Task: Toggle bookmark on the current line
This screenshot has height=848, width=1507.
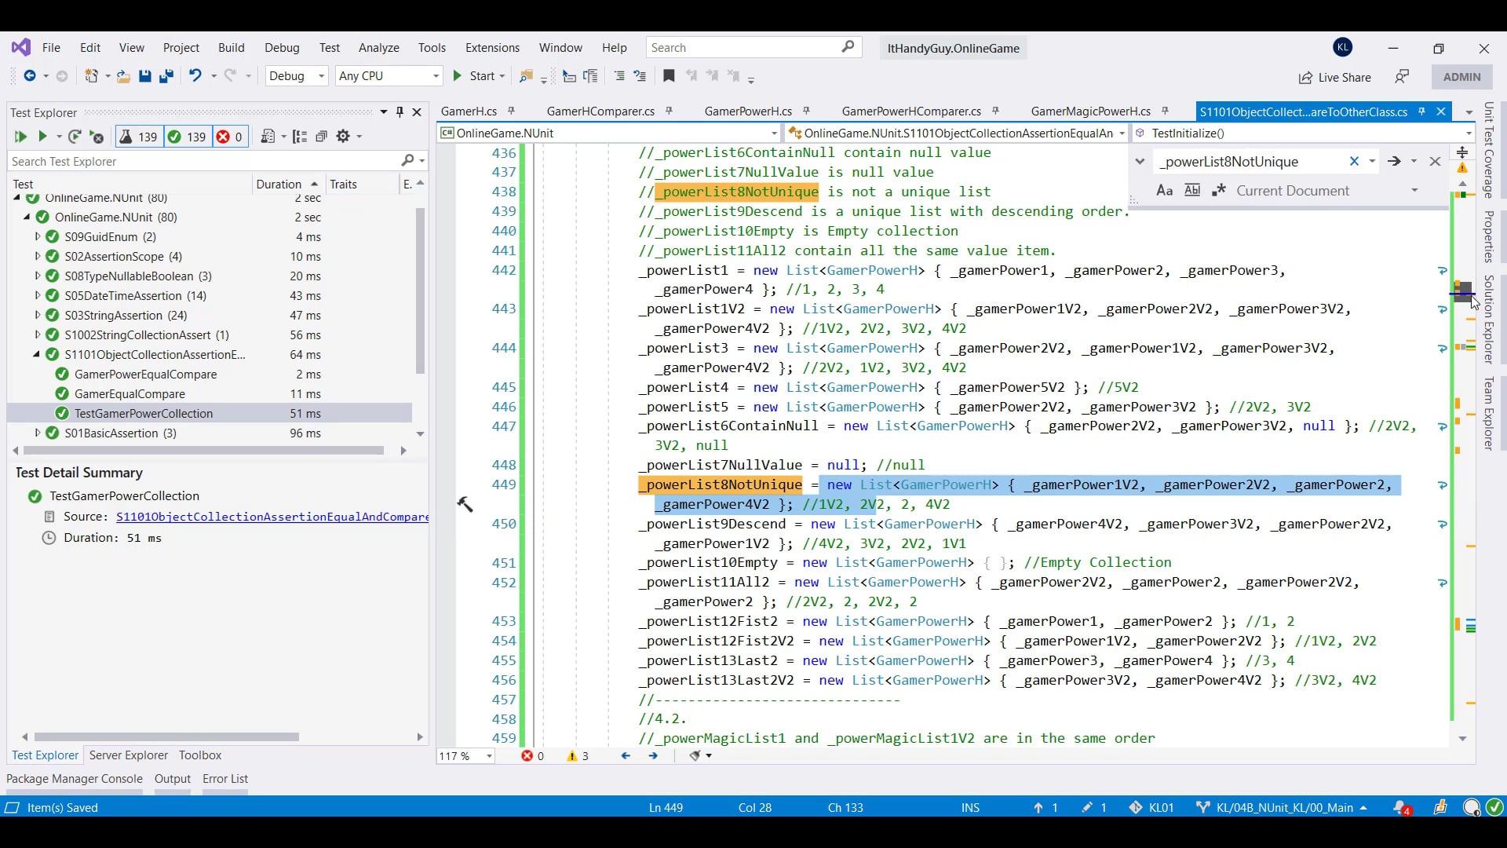Action: 669,75
